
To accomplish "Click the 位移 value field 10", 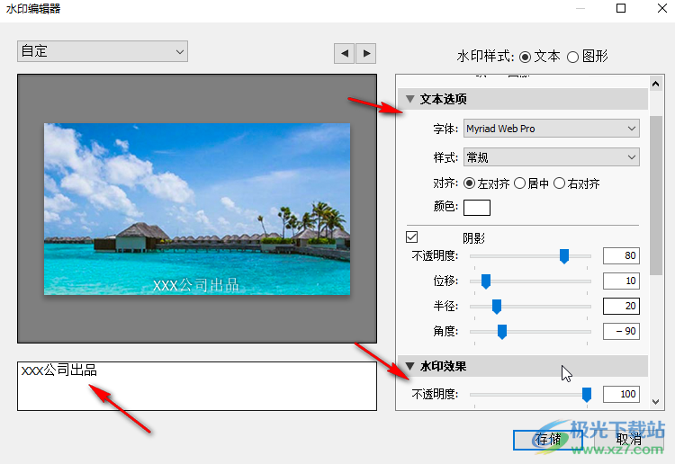I will coord(621,281).
